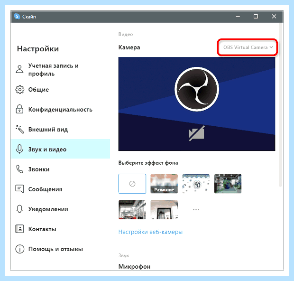Apply the Размытие blur background effect

[x=164, y=184]
